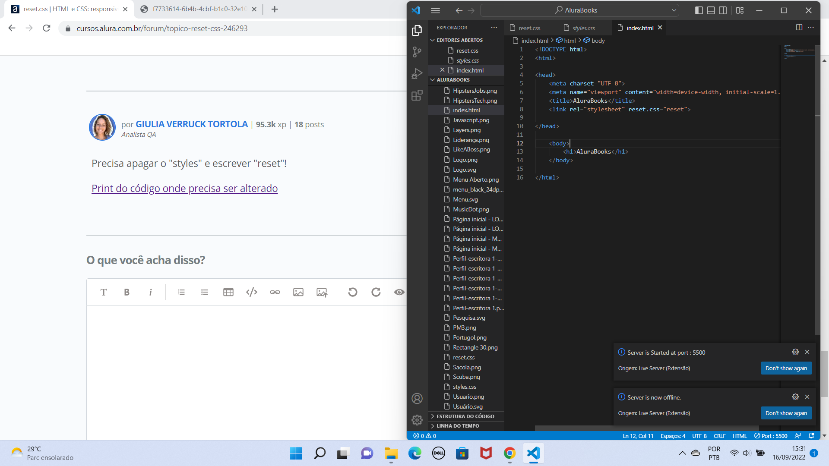
Task: Open the Extensions view
Action: pyautogui.click(x=417, y=95)
